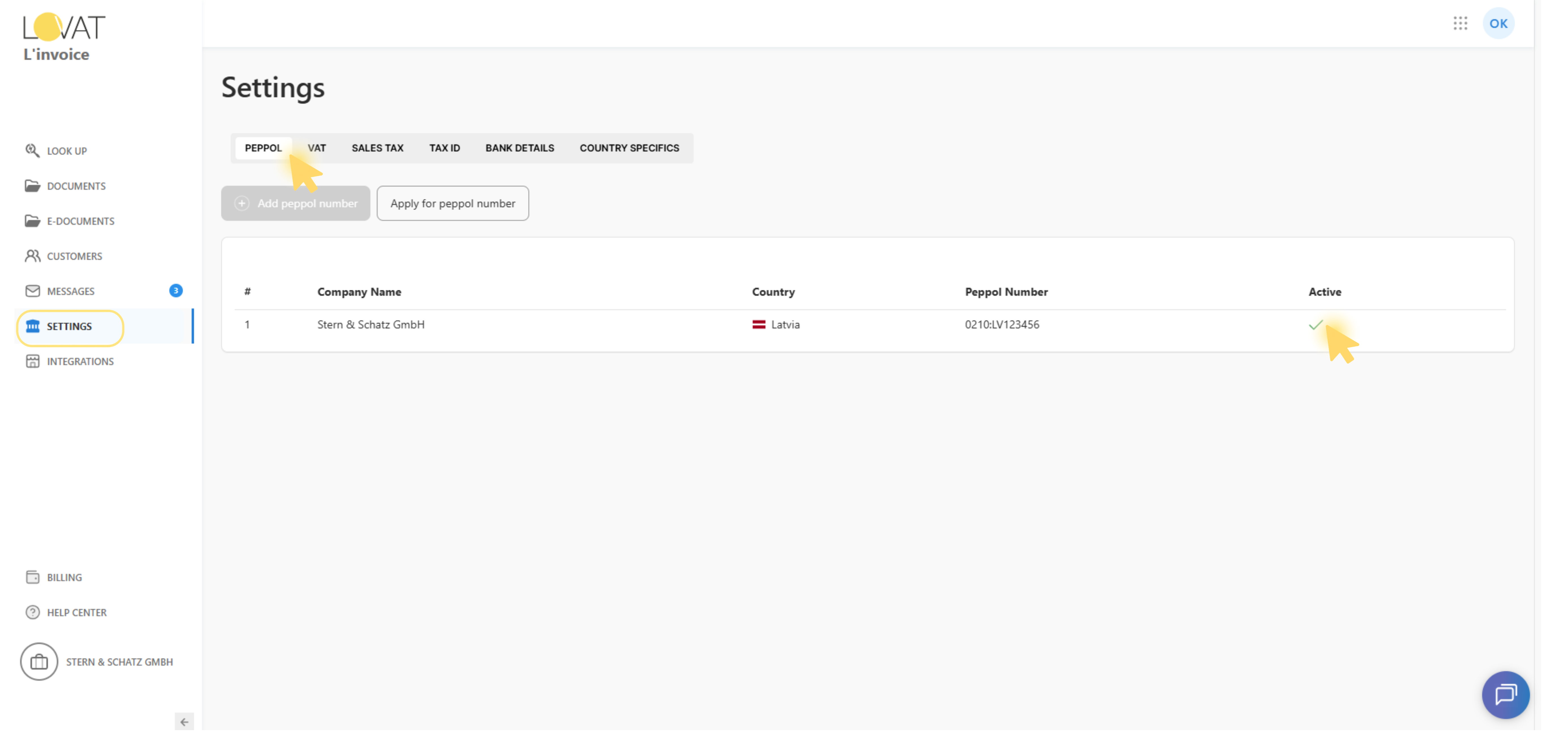This screenshot has width=1542, height=731.
Task: Click Apply for peppol number button
Action: tap(452, 203)
